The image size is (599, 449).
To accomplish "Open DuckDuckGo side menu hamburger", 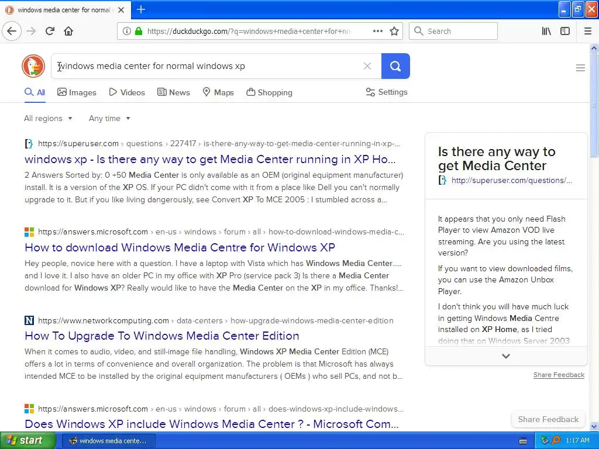I will tap(580, 68).
